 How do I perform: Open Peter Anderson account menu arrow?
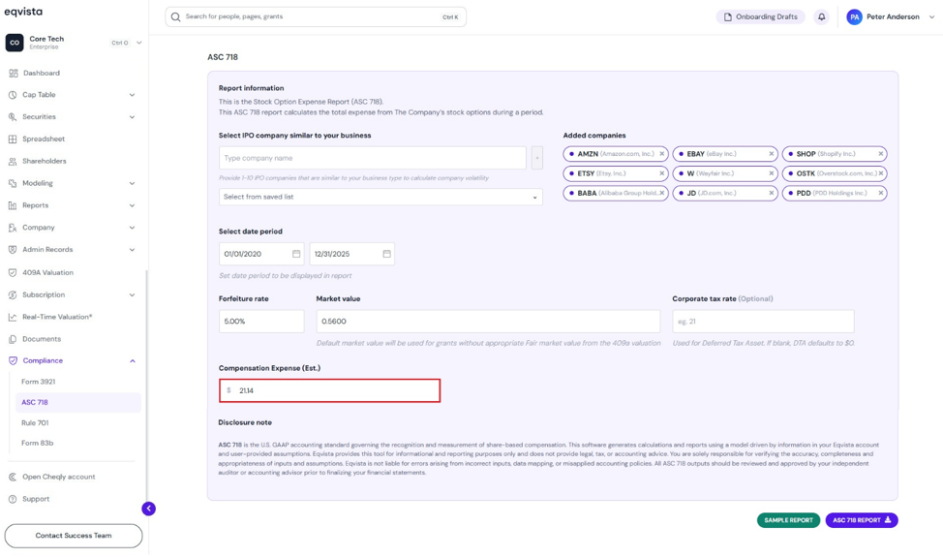[931, 16]
